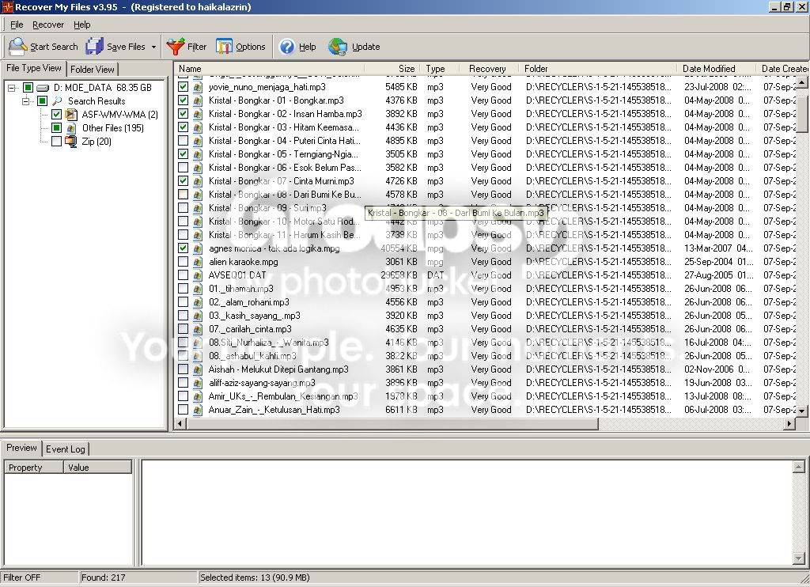The height and width of the screenshot is (587, 810).
Task: Click the Other Files type icon
Action: 71,127
